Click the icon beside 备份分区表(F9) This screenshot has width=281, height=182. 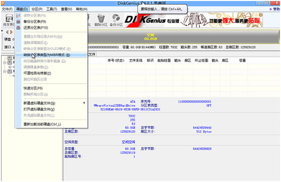coord(18,22)
